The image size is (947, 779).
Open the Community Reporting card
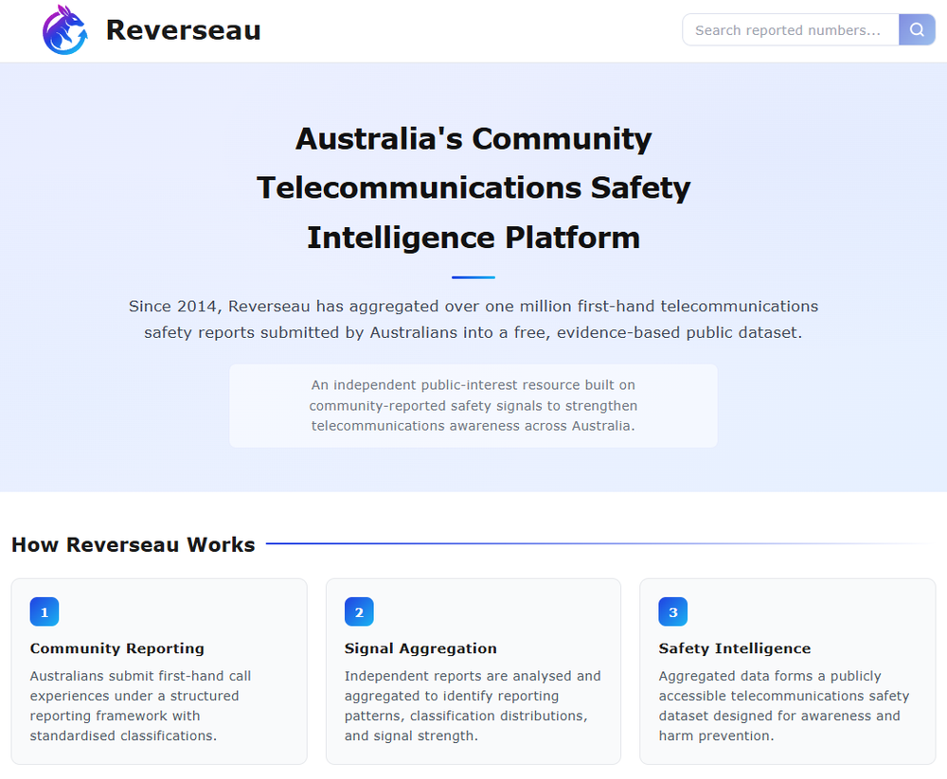[159, 670]
